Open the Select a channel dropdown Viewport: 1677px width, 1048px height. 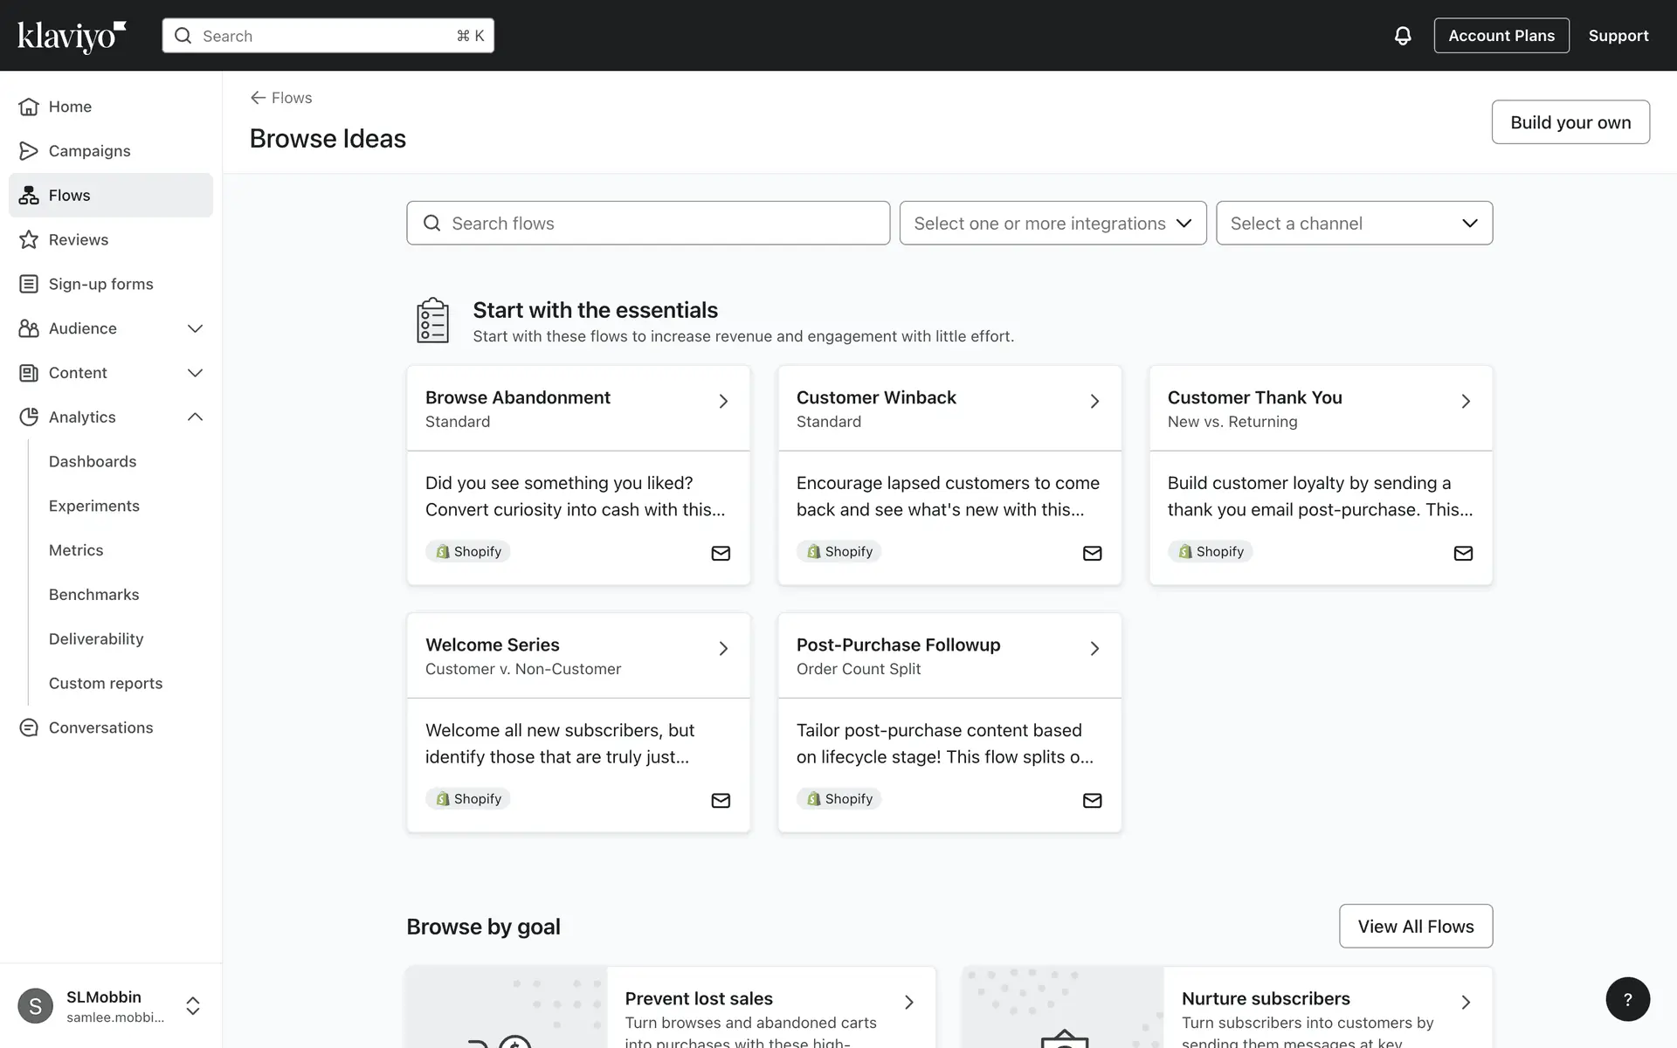[1354, 224]
